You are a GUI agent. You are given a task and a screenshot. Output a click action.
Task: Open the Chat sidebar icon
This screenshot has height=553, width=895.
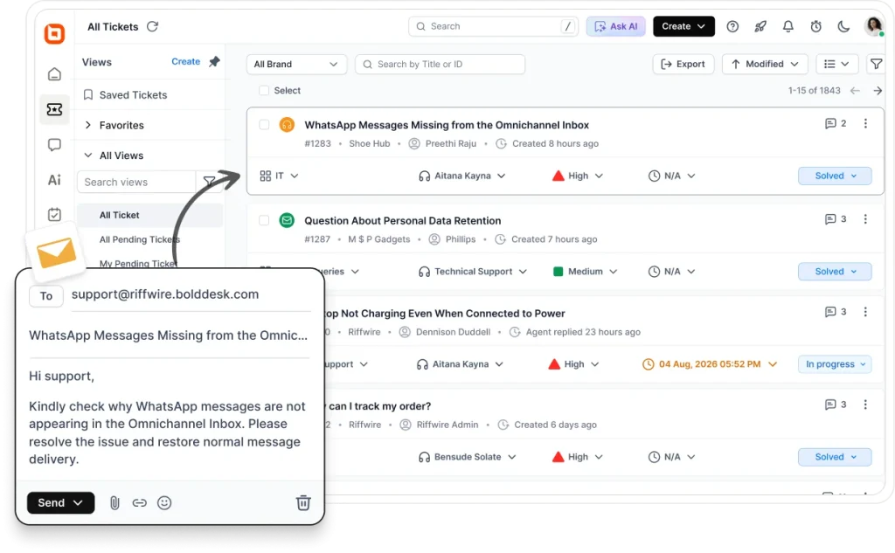coord(54,144)
